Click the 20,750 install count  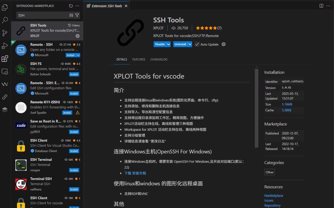180,28
